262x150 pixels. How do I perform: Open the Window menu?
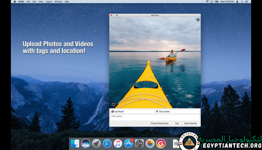(58, 1)
